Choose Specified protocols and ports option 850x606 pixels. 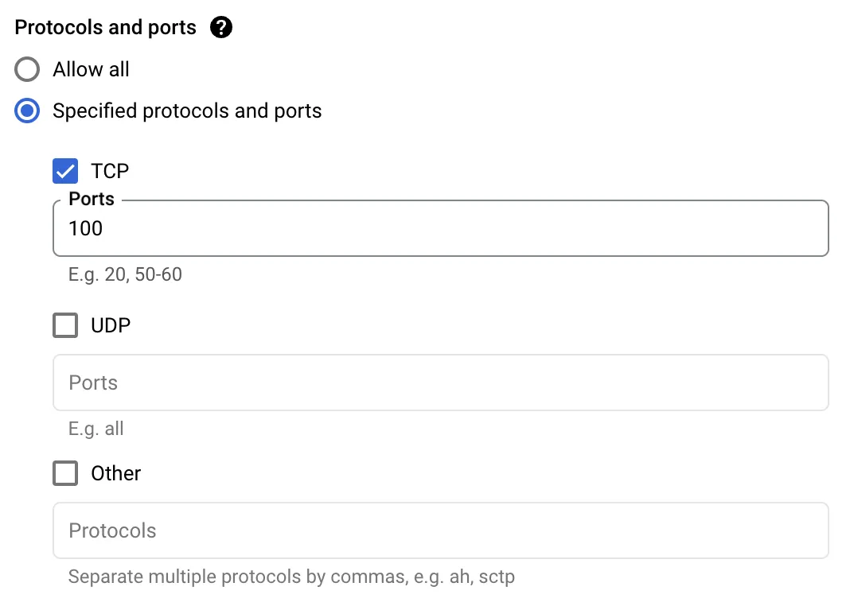26,111
